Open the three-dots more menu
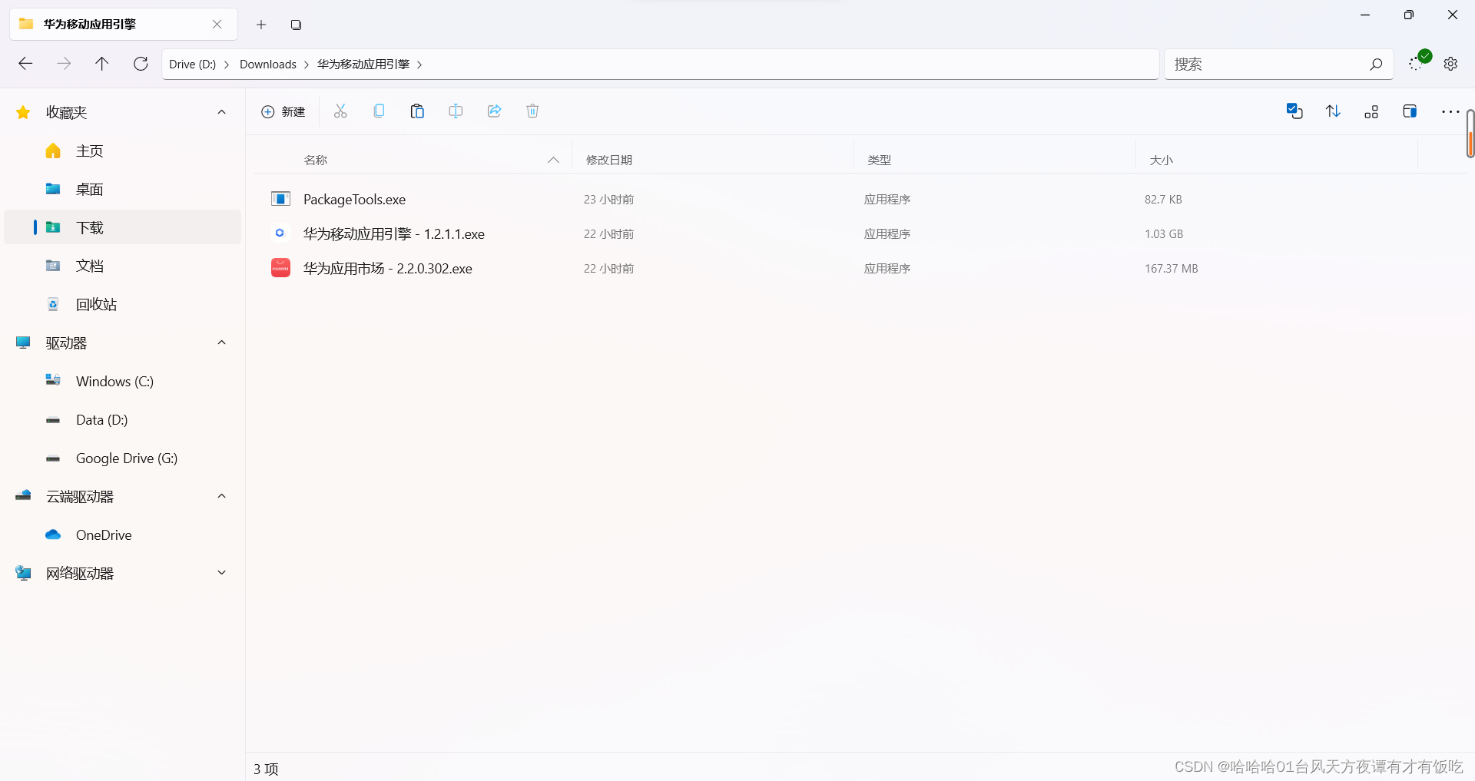 coord(1450,112)
